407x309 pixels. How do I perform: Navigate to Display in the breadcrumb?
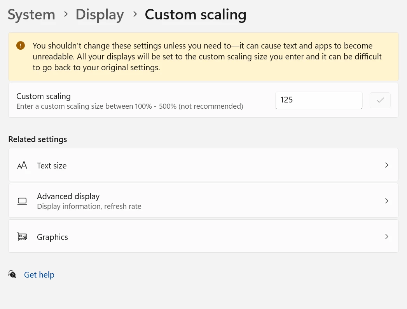pos(100,15)
